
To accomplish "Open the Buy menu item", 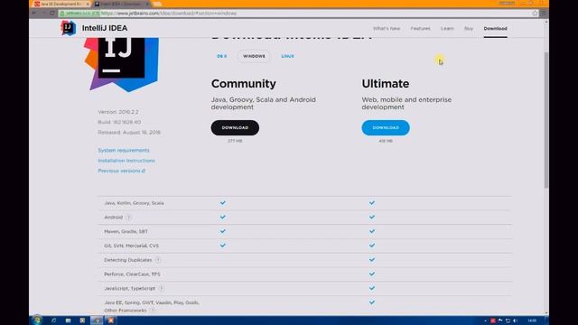I will click(x=469, y=28).
